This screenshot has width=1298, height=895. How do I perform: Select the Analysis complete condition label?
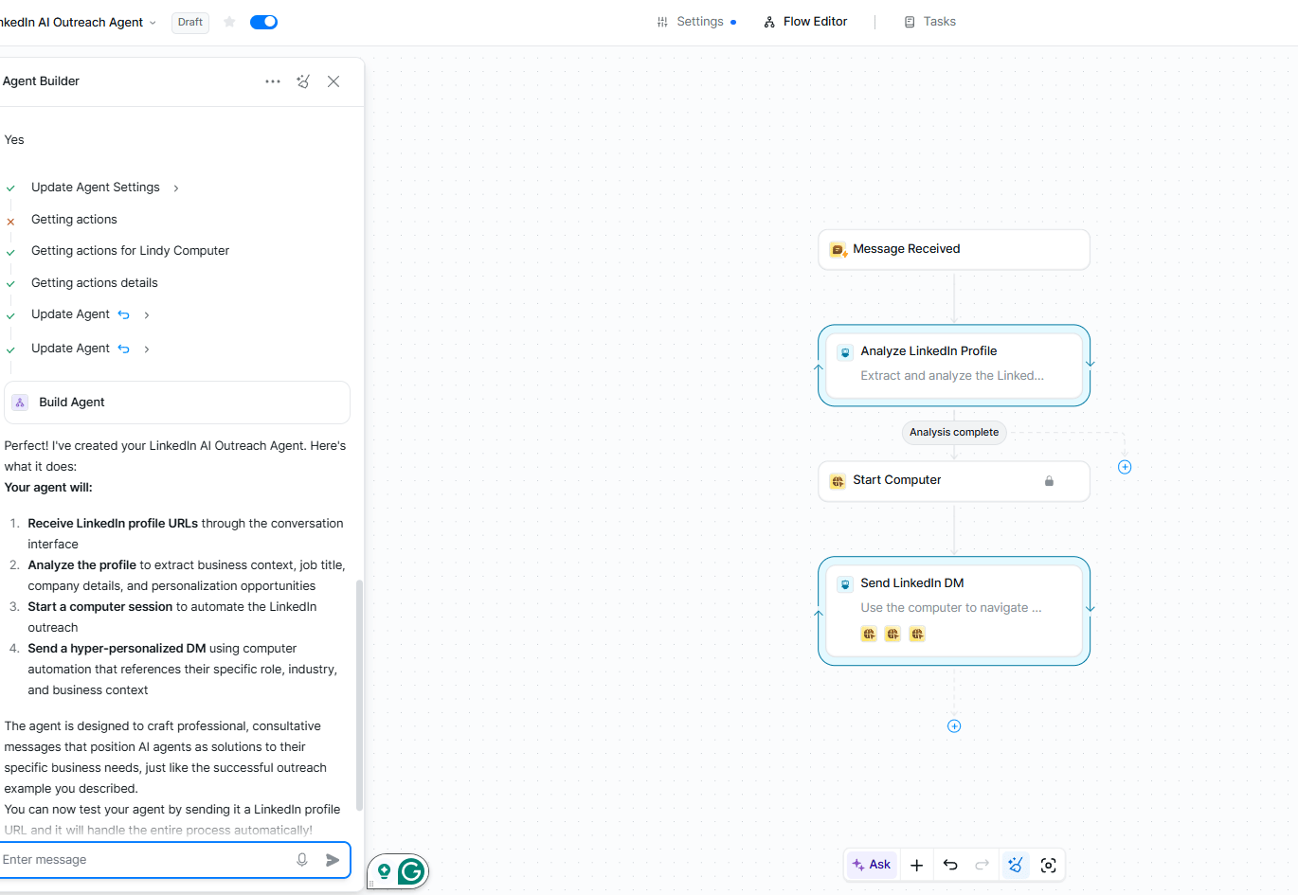[x=954, y=432]
